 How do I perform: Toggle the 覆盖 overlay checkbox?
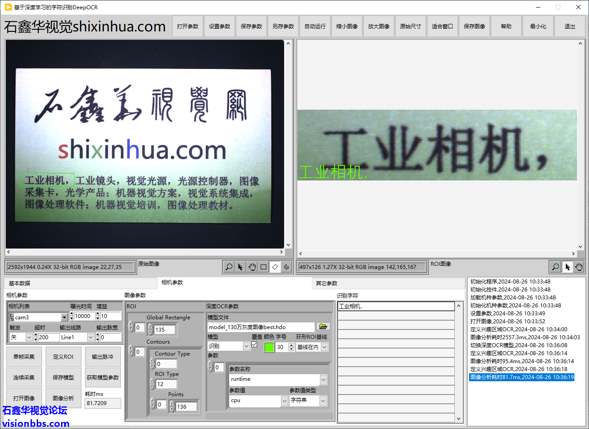pos(254,345)
